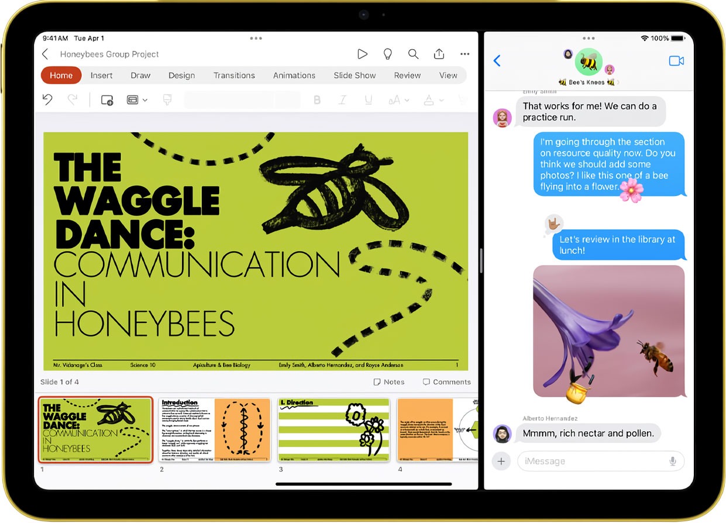Toggle bold formatting
Image resolution: width=726 pixels, height=523 pixels.
pyautogui.click(x=317, y=100)
